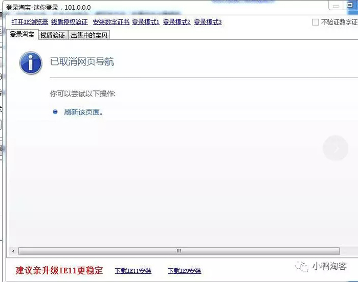Open the 钱盾授权验证 link
Viewport: 358px width, 282px height.
(x=70, y=22)
